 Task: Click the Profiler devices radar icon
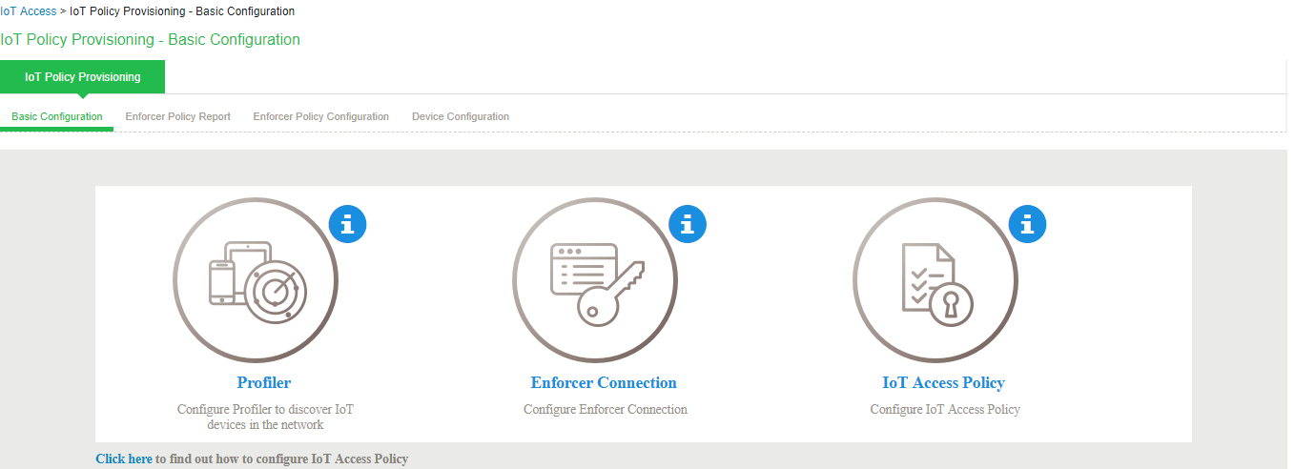(x=255, y=280)
